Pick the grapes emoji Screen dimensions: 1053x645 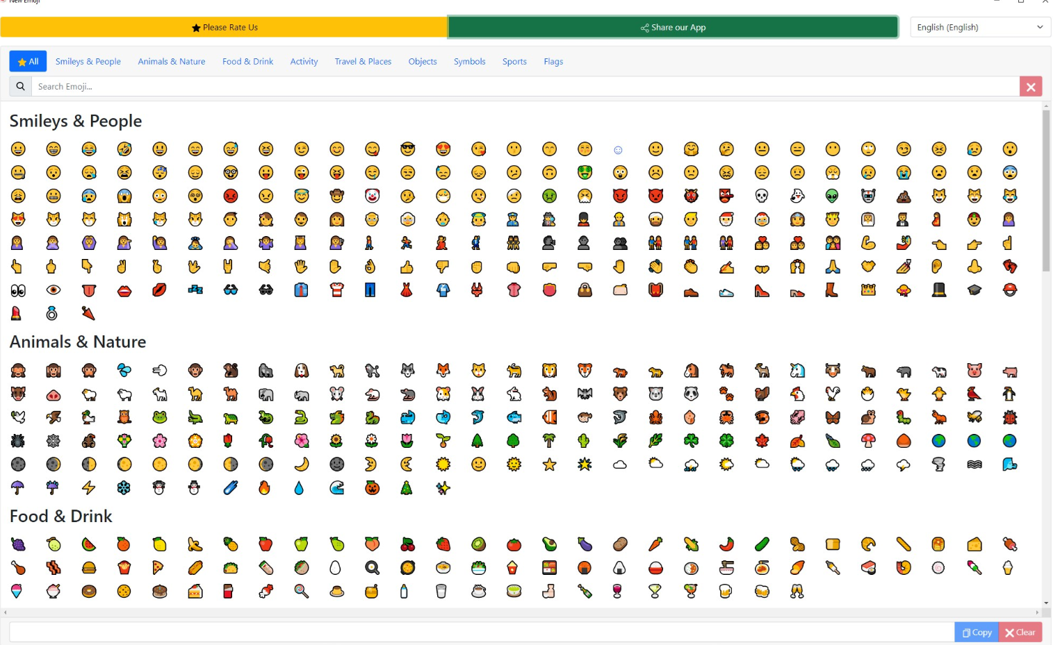[18, 544]
